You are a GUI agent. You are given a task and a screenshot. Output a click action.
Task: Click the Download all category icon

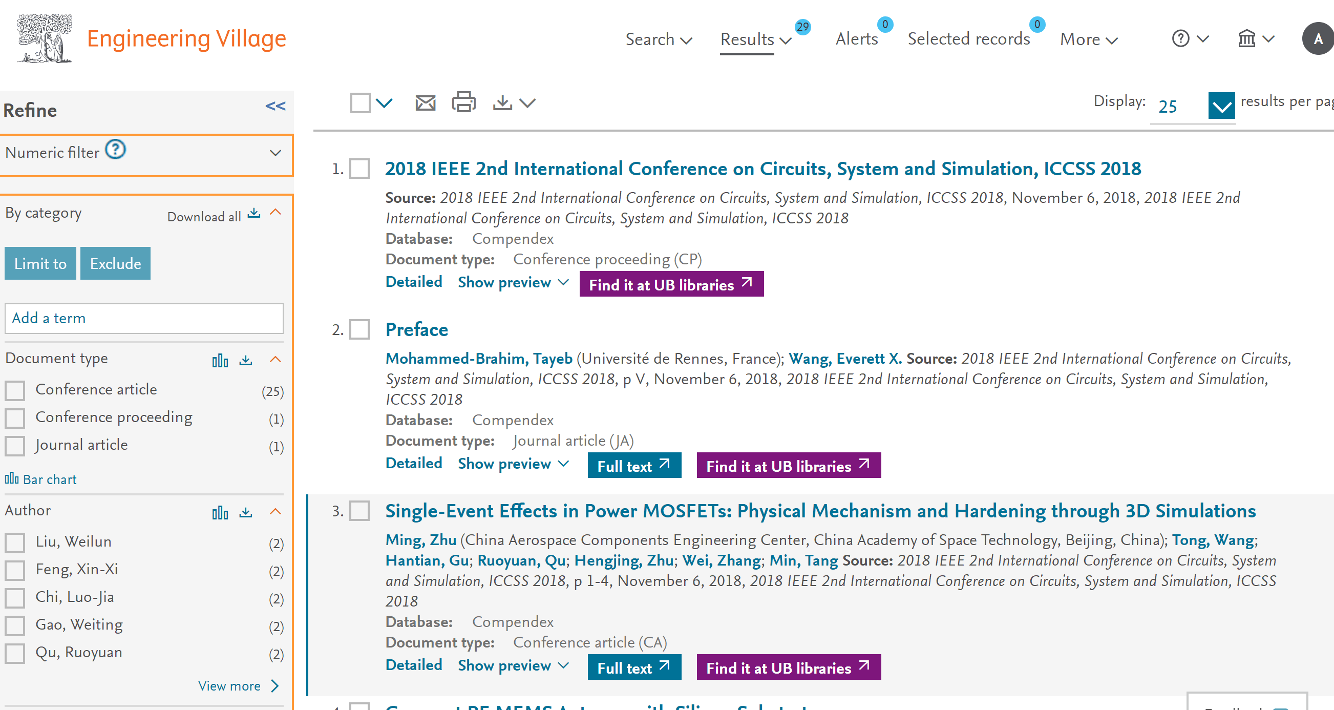(x=254, y=214)
